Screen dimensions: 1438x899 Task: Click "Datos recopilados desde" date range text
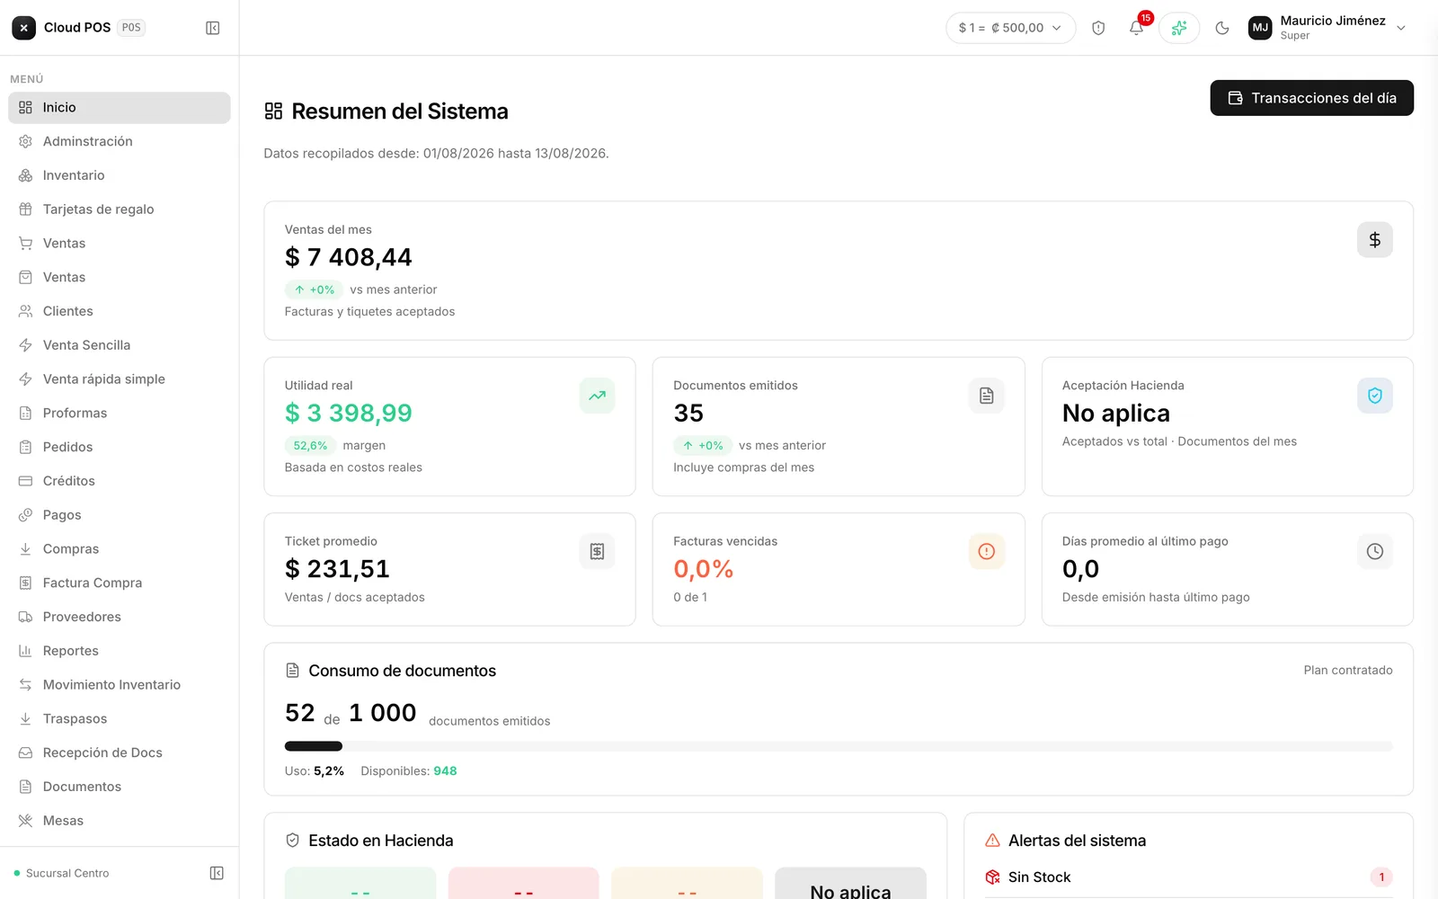click(x=436, y=154)
